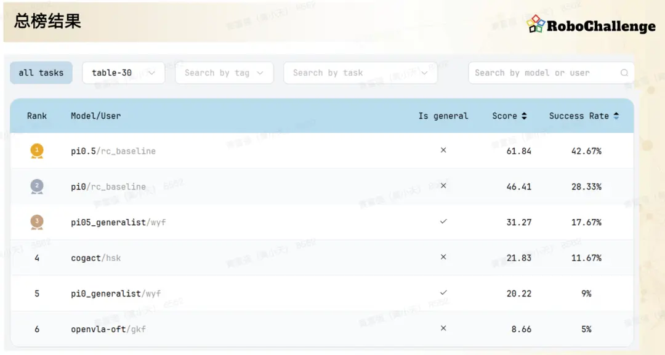Click the X mark in cogact row
The height and width of the screenshot is (355, 665).
[x=443, y=257]
